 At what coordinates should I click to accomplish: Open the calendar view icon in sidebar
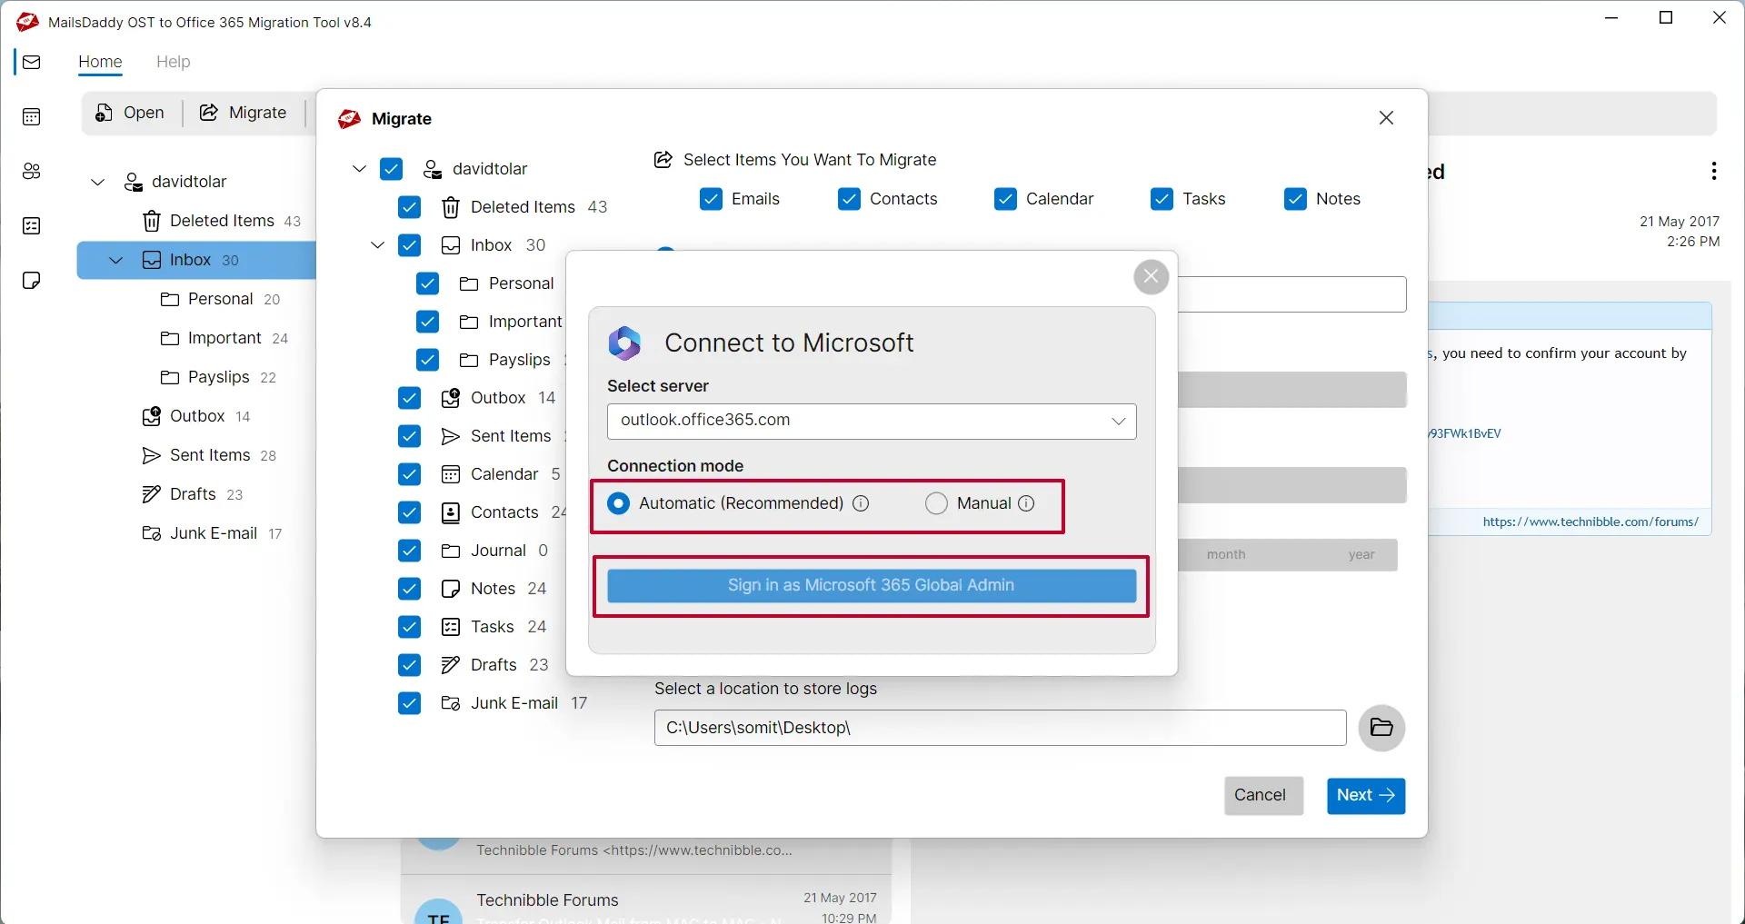(x=32, y=116)
